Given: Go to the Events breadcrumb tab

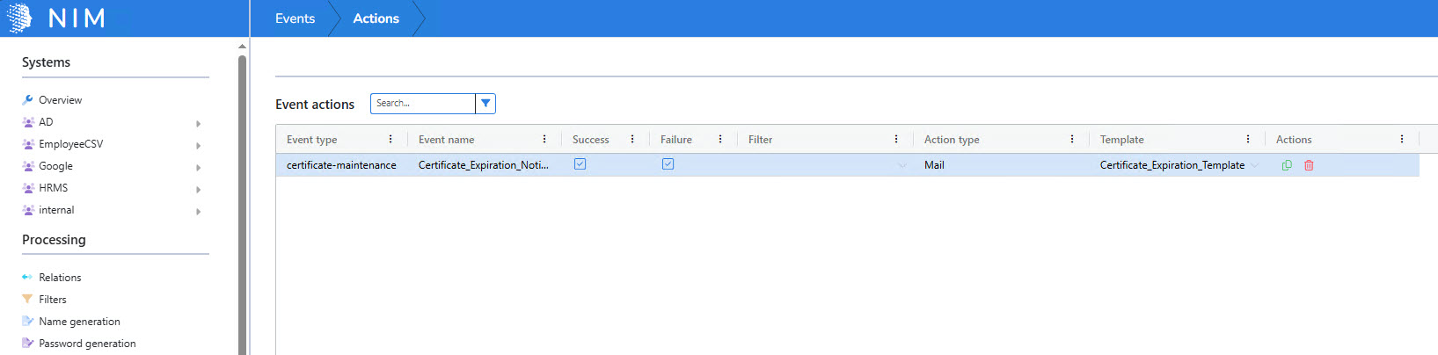Looking at the screenshot, I should pos(295,18).
